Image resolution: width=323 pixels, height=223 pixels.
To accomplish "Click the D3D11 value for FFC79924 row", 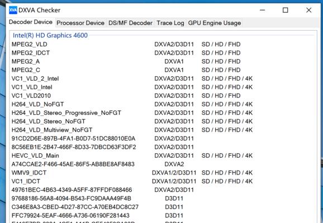I will click(174, 216).
